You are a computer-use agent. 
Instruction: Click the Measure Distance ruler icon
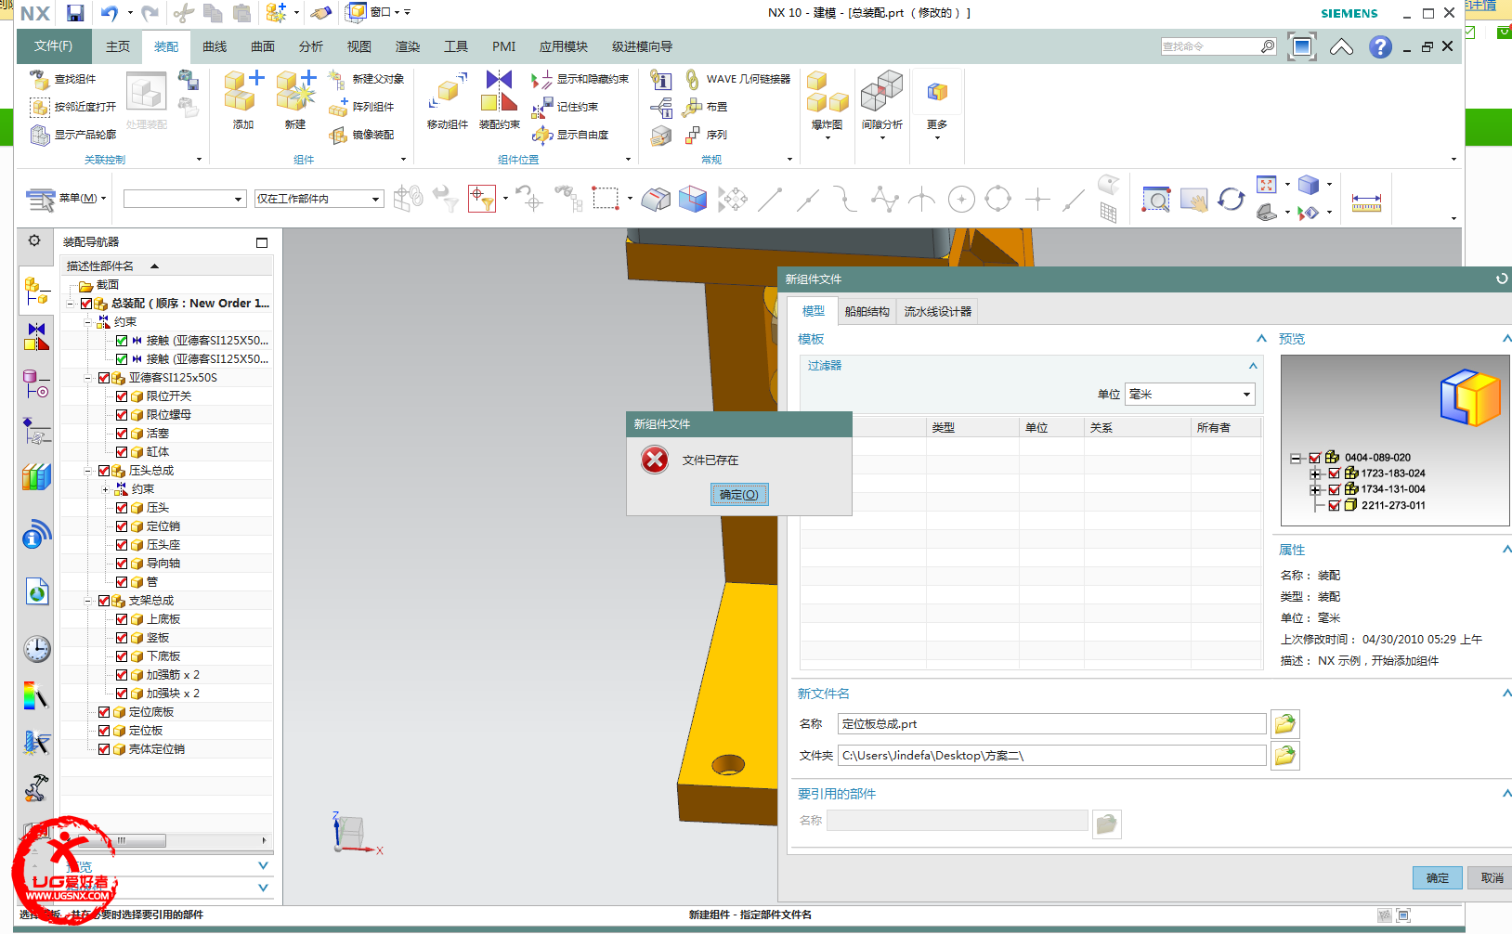tap(1366, 201)
